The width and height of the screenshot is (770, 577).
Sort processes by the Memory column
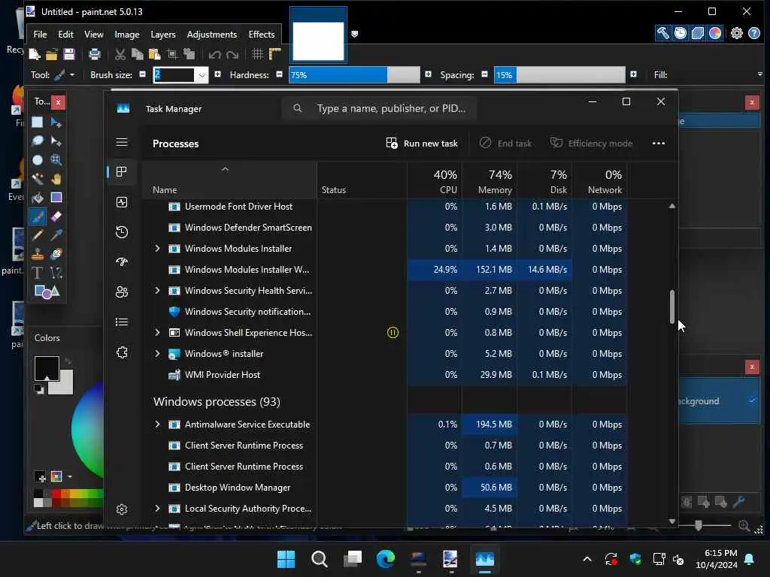click(x=489, y=181)
